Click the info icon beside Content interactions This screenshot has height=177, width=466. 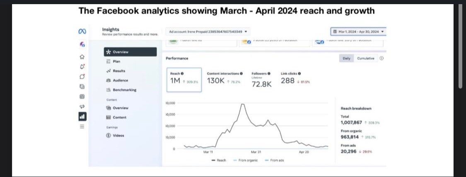[x=241, y=73]
